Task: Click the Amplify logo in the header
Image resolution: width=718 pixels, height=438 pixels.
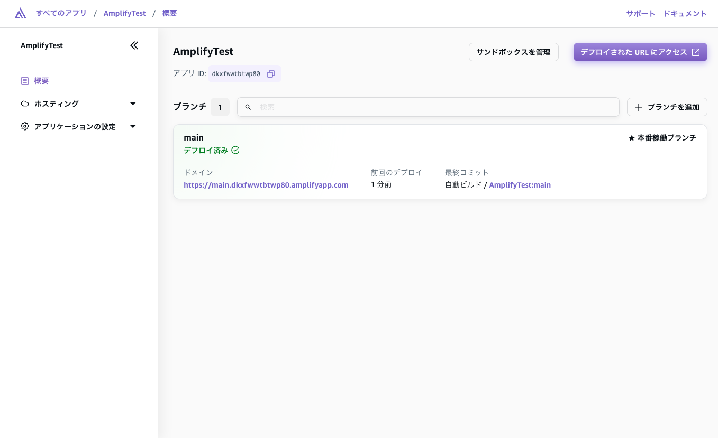Action: [20, 13]
